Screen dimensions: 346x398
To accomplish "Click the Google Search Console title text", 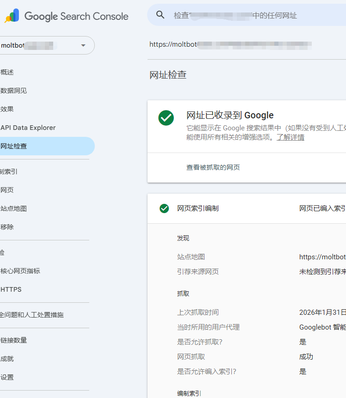I will tap(76, 16).
